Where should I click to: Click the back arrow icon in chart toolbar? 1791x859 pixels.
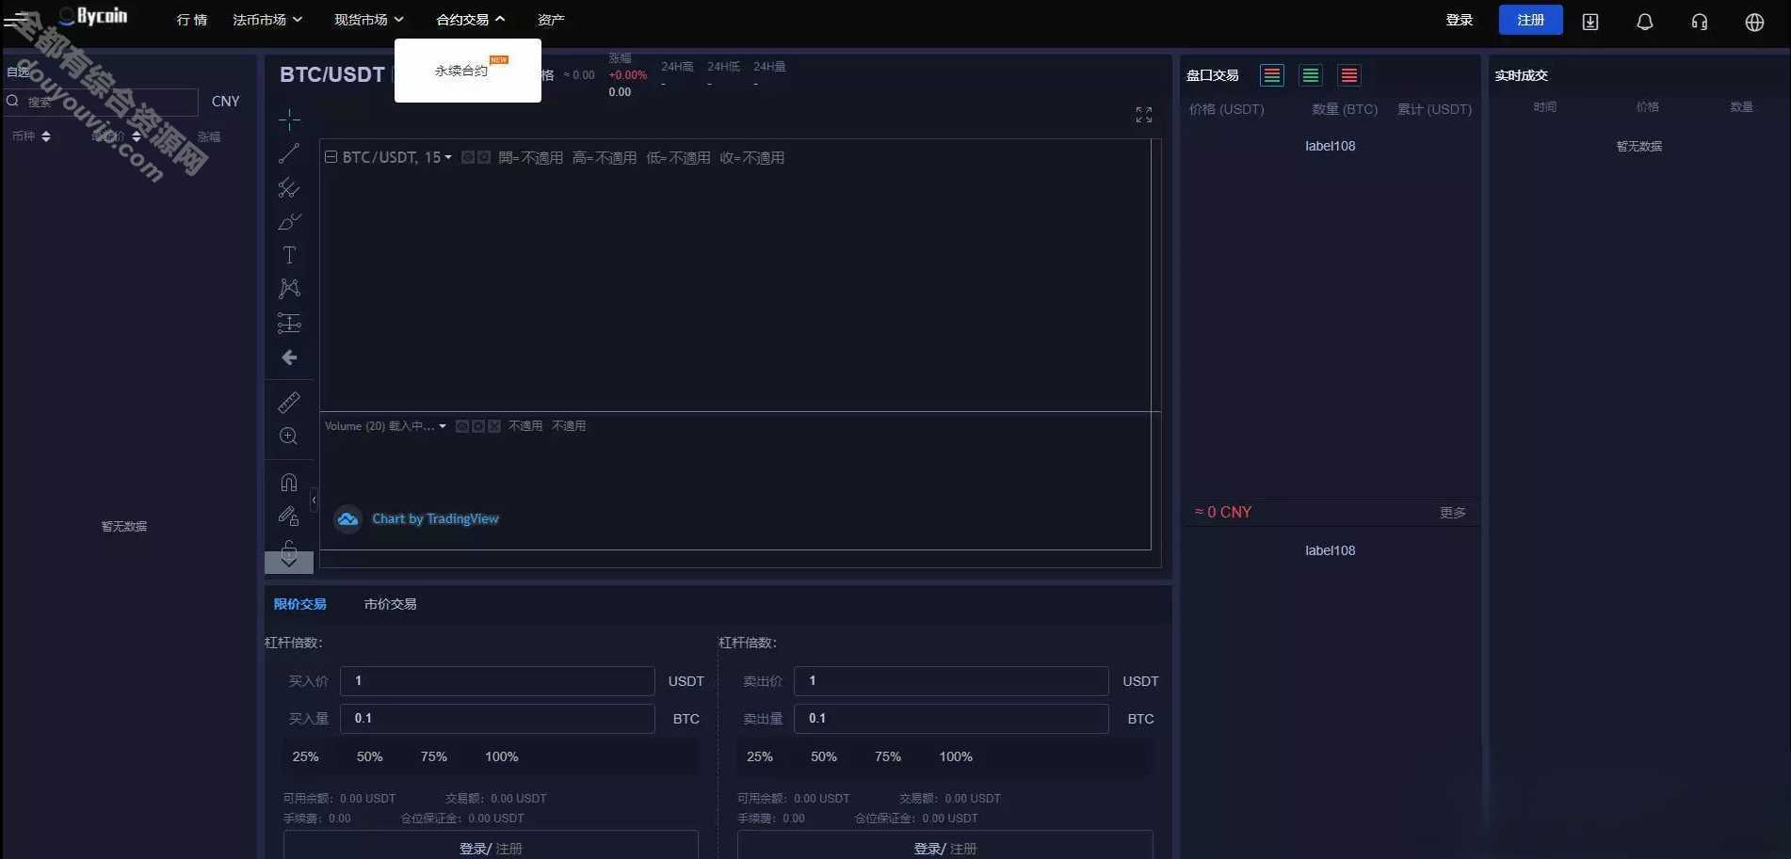tap(289, 358)
